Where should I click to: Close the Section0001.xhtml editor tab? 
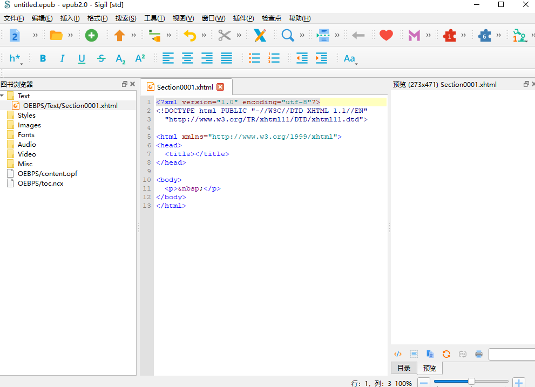tap(220, 87)
